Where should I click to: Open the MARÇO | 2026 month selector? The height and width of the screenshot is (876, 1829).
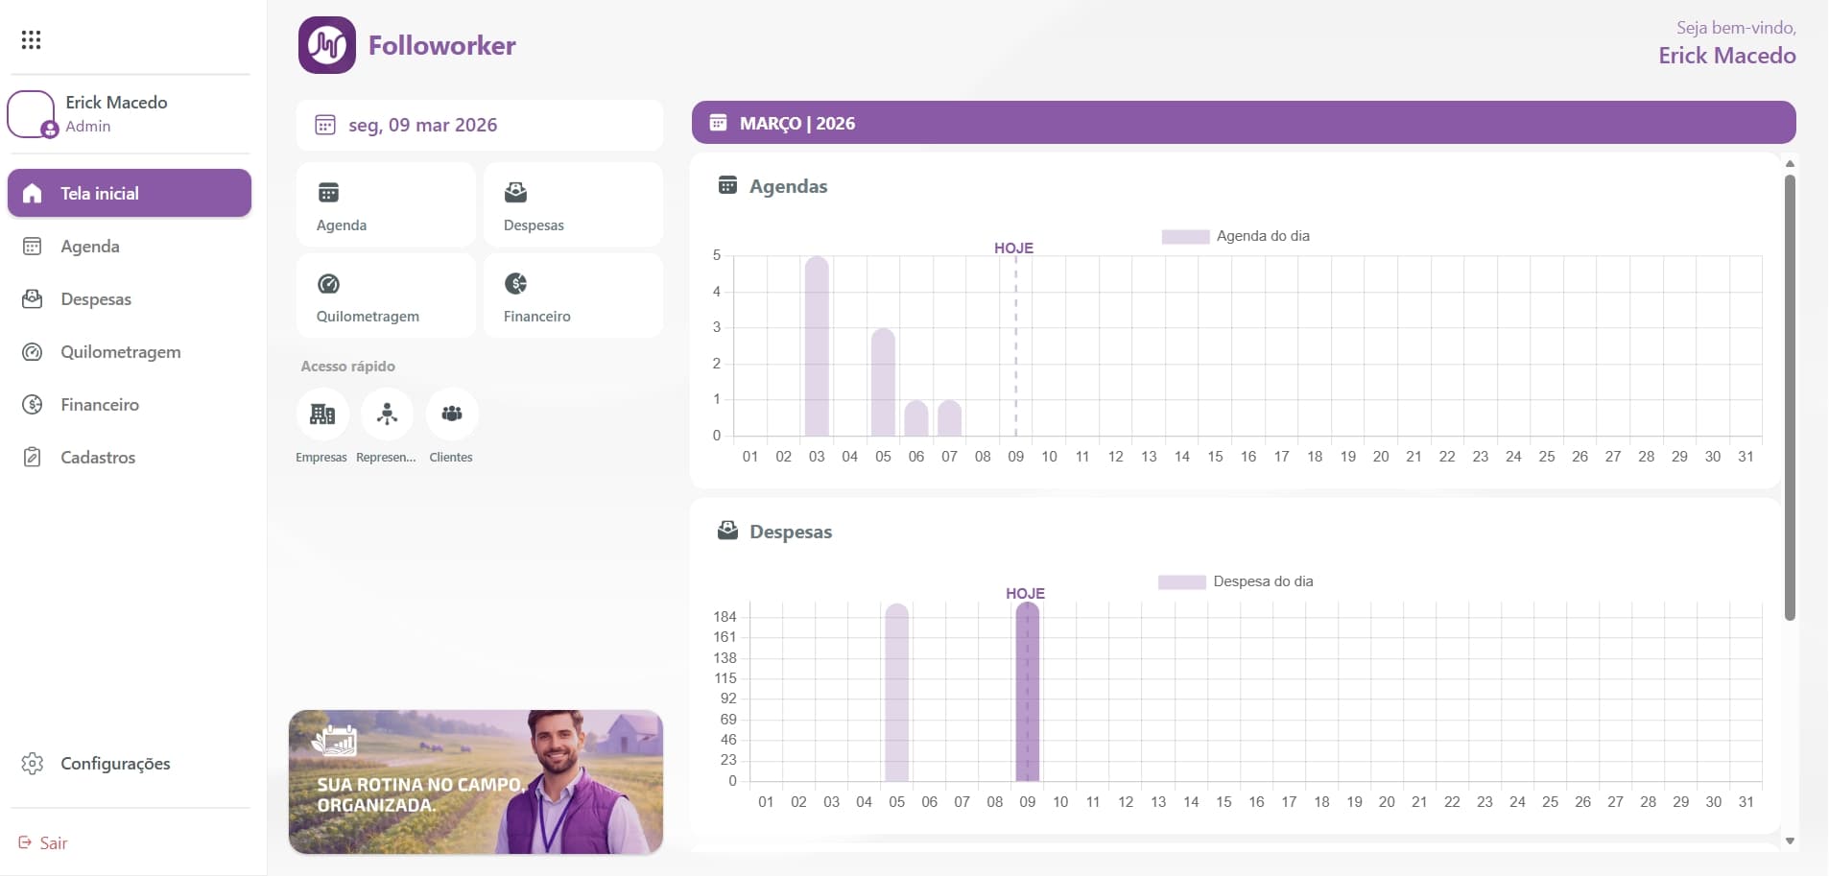(x=1243, y=123)
